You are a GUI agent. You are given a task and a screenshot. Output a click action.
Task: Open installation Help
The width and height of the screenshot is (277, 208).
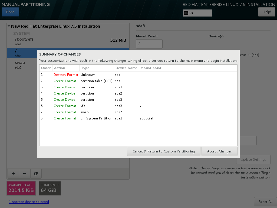266,12
